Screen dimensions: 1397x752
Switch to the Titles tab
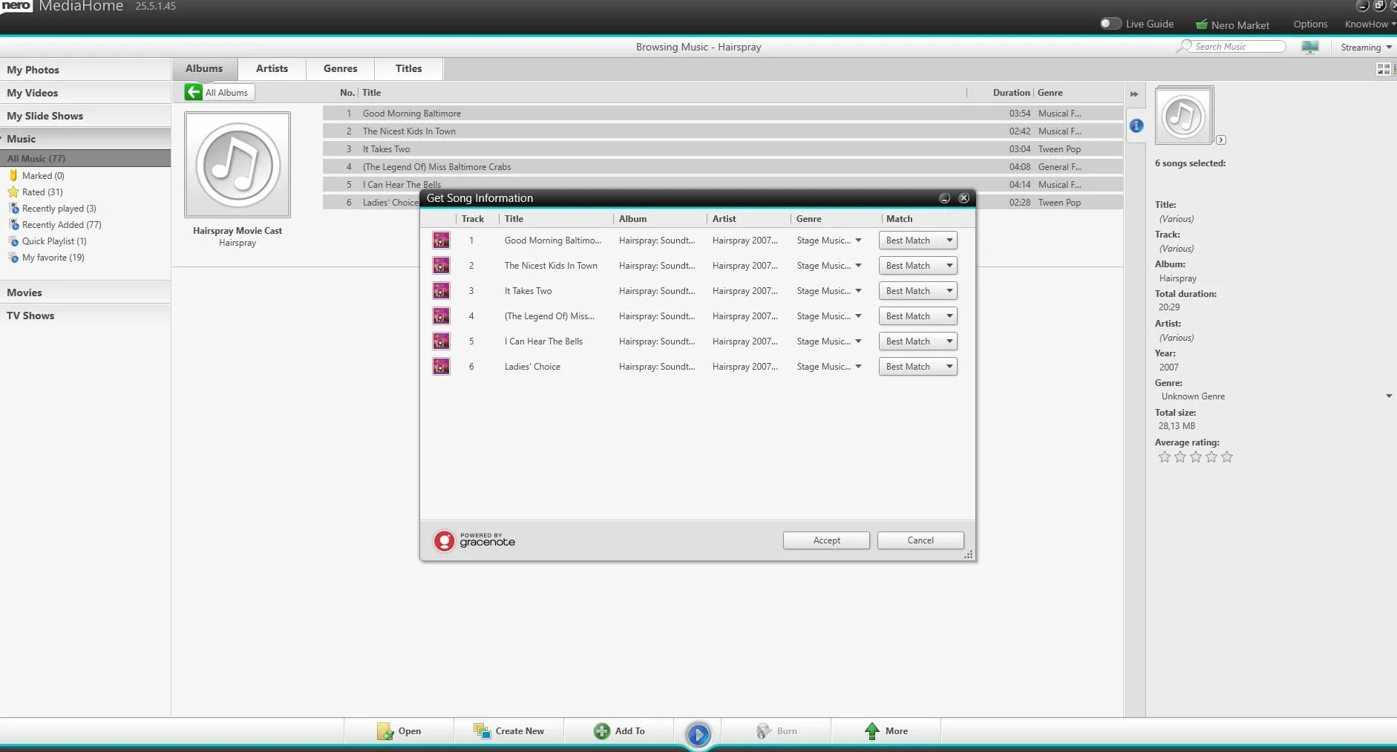tap(408, 68)
